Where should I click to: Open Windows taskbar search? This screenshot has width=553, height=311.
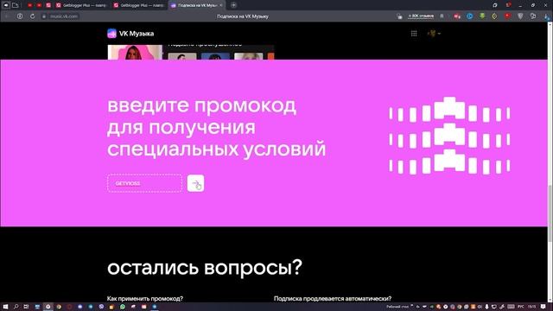point(16,307)
